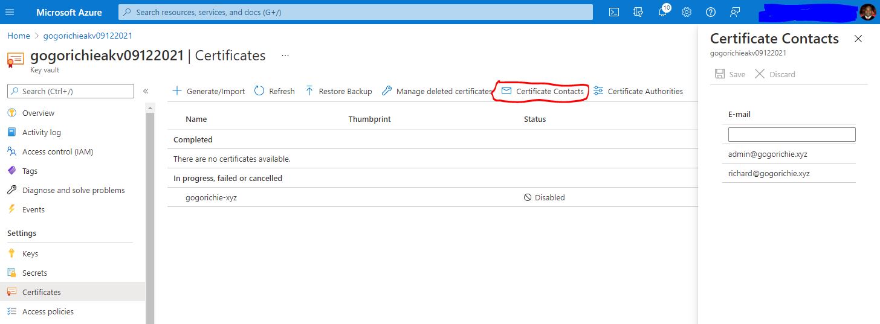Open the Help question mark icon
This screenshot has width=880, height=324.
click(x=711, y=12)
